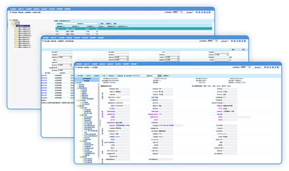Open the first dropdown in the middle window's second form column
Image resolution: width=289 pixels, height=171 pixels.
pyautogui.click(x=121, y=57)
